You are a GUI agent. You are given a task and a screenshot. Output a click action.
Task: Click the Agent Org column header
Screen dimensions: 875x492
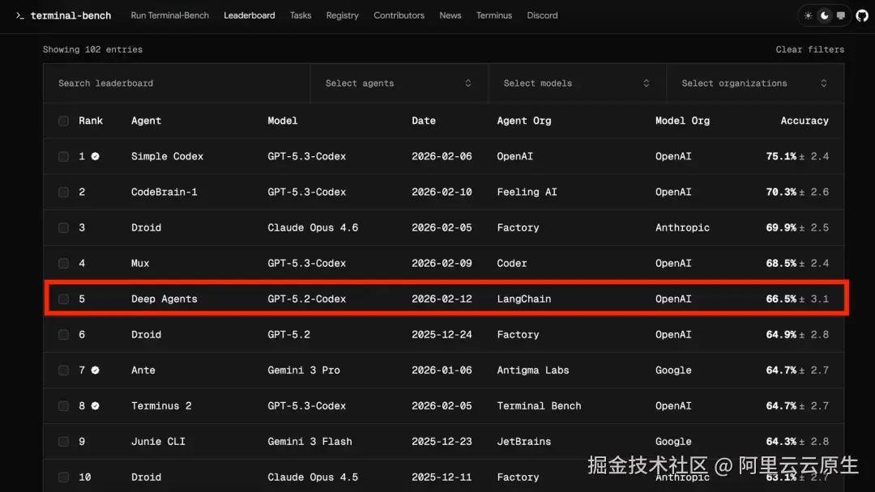[524, 121]
